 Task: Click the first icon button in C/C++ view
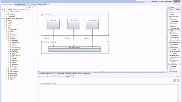pyautogui.click(x=174, y=80)
